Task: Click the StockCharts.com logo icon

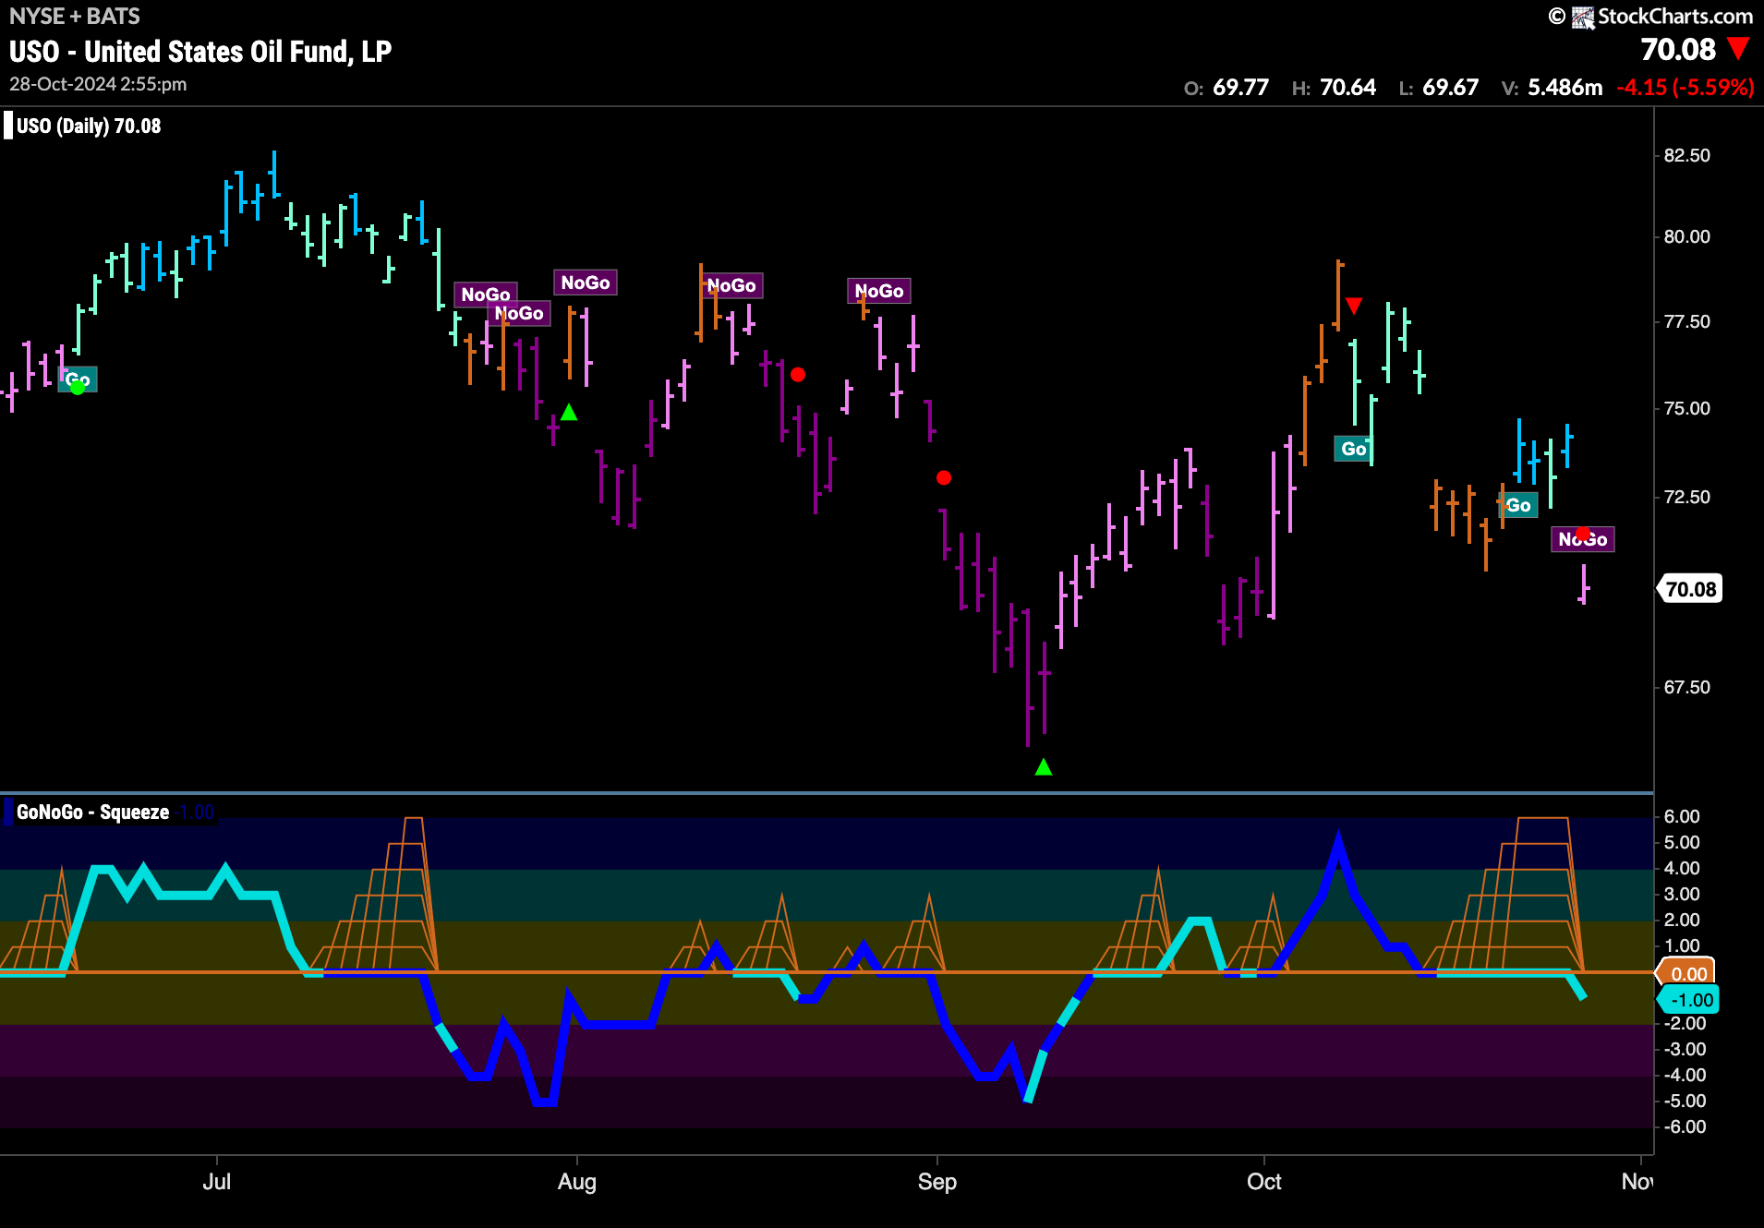Action: 1583,17
